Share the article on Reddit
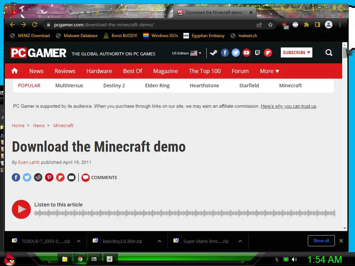 [38, 177]
